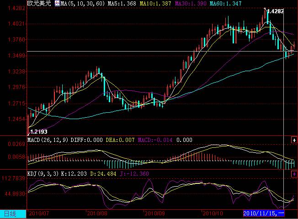Click the 1.2715 price axis label
This screenshot has width=298, height=219.
[16, 104]
